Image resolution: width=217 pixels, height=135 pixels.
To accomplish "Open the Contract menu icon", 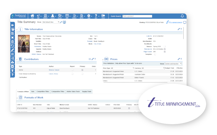I will (x=75, y=16).
